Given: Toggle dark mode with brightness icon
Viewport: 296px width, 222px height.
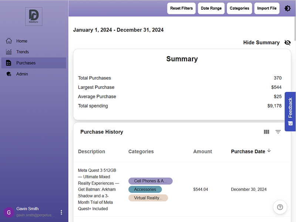Looking at the screenshot, I should (x=287, y=8).
